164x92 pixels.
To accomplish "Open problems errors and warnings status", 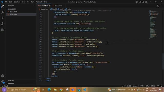I will tap(5, 86).
